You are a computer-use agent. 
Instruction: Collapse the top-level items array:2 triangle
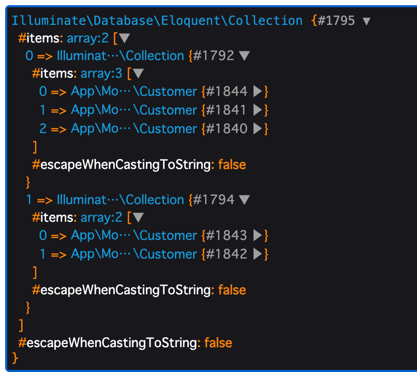124,38
